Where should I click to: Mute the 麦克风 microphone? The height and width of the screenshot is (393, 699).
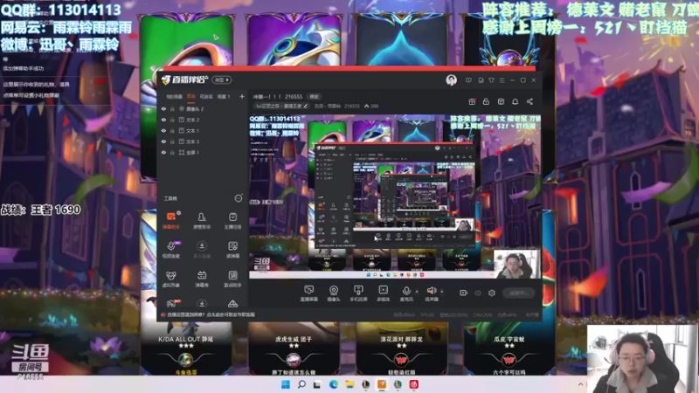click(406, 293)
